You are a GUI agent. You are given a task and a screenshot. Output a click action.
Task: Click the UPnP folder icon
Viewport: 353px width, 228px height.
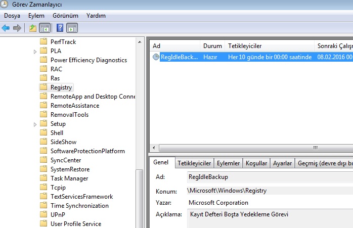[x=43, y=214]
